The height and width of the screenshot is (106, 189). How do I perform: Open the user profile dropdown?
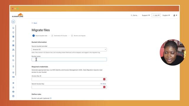tap(175, 15)
